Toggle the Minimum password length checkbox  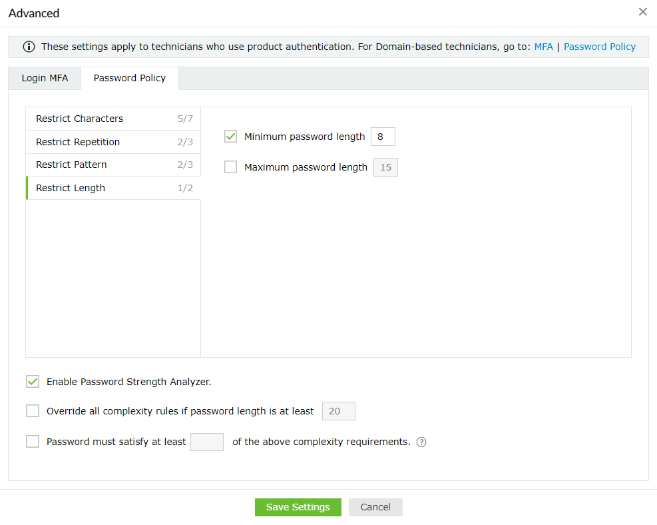tap(231, 137)
